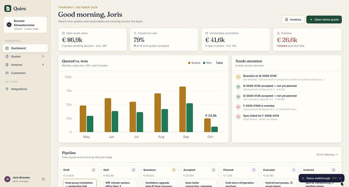The width and height of the screenshot is (349, 187).
Task: Click the € 24,8k October label
Action: pos(211,116)
